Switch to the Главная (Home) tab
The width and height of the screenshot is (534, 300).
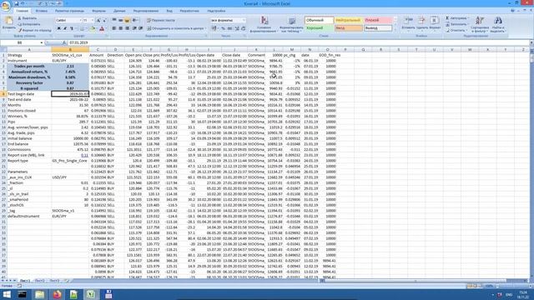(x=23, y=11)
